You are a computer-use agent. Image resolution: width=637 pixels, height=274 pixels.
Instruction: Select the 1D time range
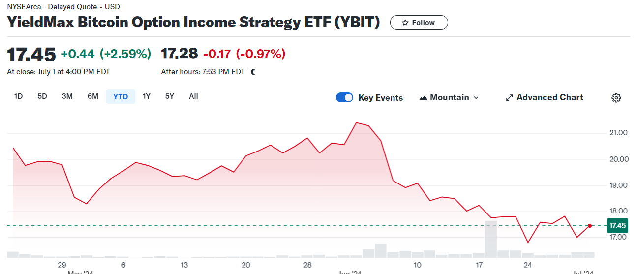(x=19, y=96)
